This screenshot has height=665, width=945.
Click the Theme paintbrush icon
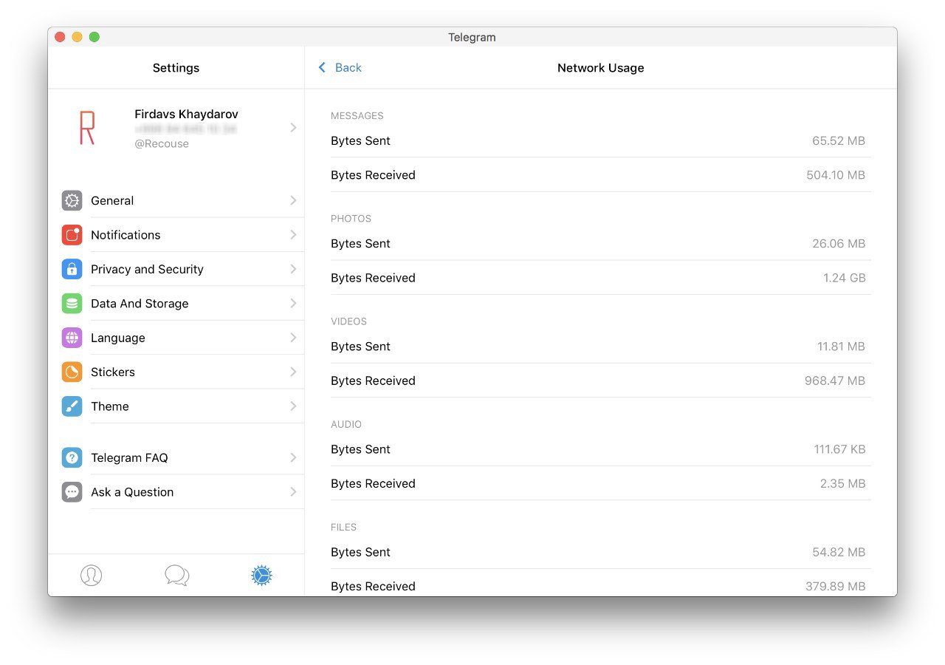(72, 406)
